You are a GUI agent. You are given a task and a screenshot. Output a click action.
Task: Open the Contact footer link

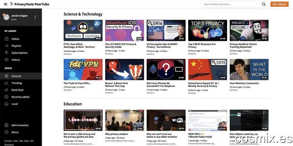[8, 141]
